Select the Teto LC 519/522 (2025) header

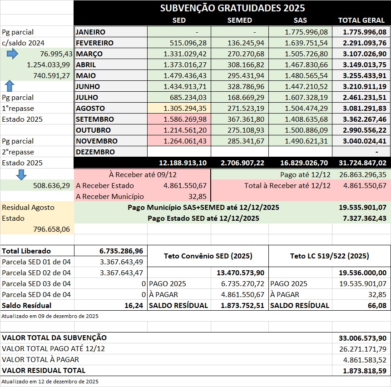pos(329,256)
